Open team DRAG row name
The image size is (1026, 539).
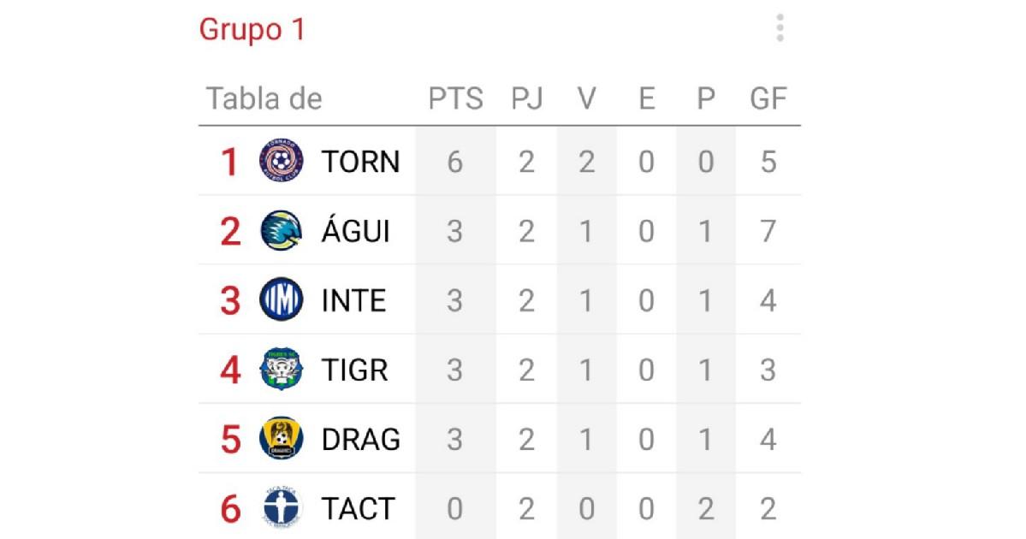click(360, 440)
